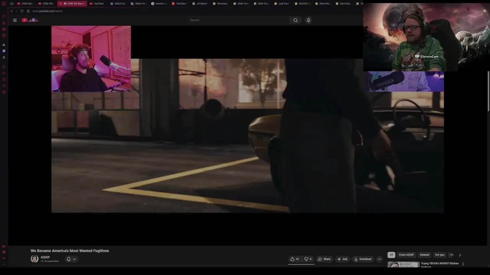Reload the page with the refresh icon

pos(22,11)
